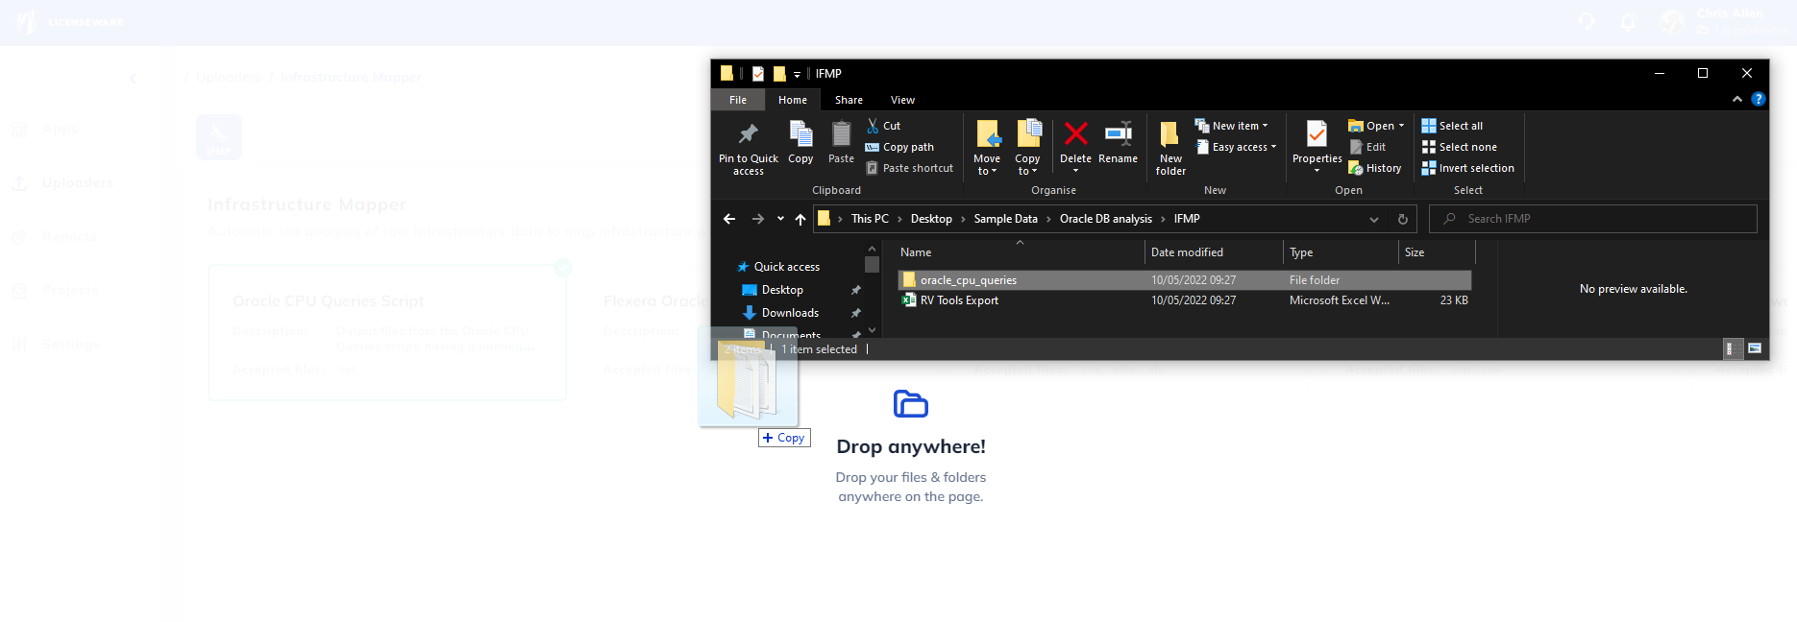Click Select none
The width and height of the screenshot is (1797, 622).
[x=1459, y=147]
